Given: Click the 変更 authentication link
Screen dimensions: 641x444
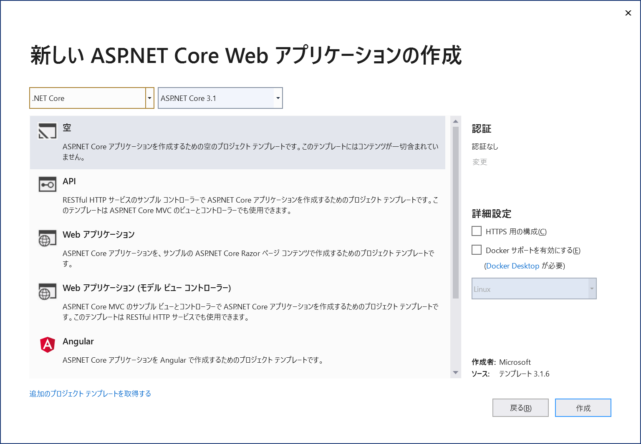Looking at the screenshot, I should (x=480, y=162).
